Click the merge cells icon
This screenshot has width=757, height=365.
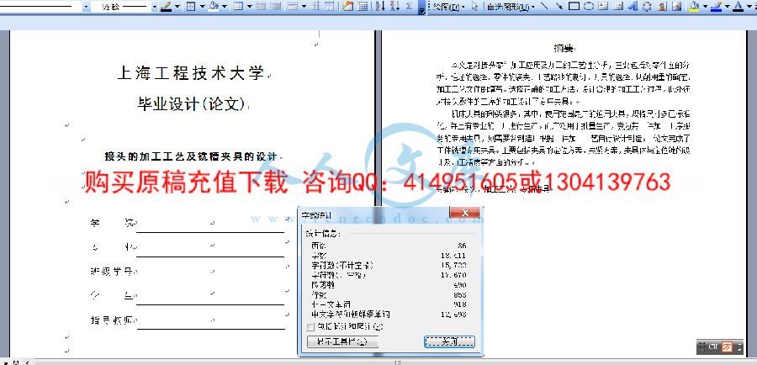coord(261,6)
